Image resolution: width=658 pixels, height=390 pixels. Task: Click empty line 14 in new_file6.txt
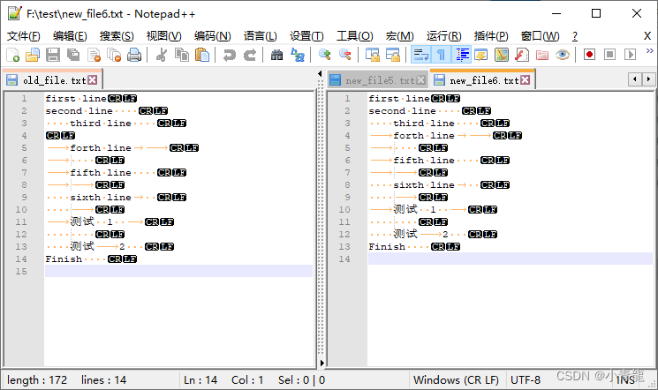point(510,259)
